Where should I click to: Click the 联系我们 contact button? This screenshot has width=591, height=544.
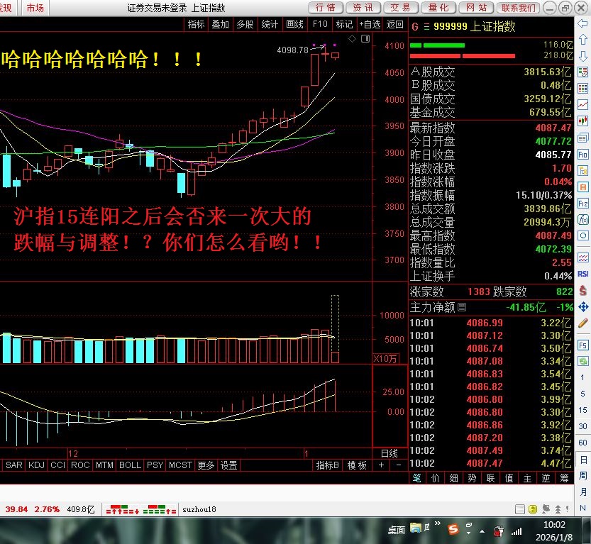click(x=518, y=8)
